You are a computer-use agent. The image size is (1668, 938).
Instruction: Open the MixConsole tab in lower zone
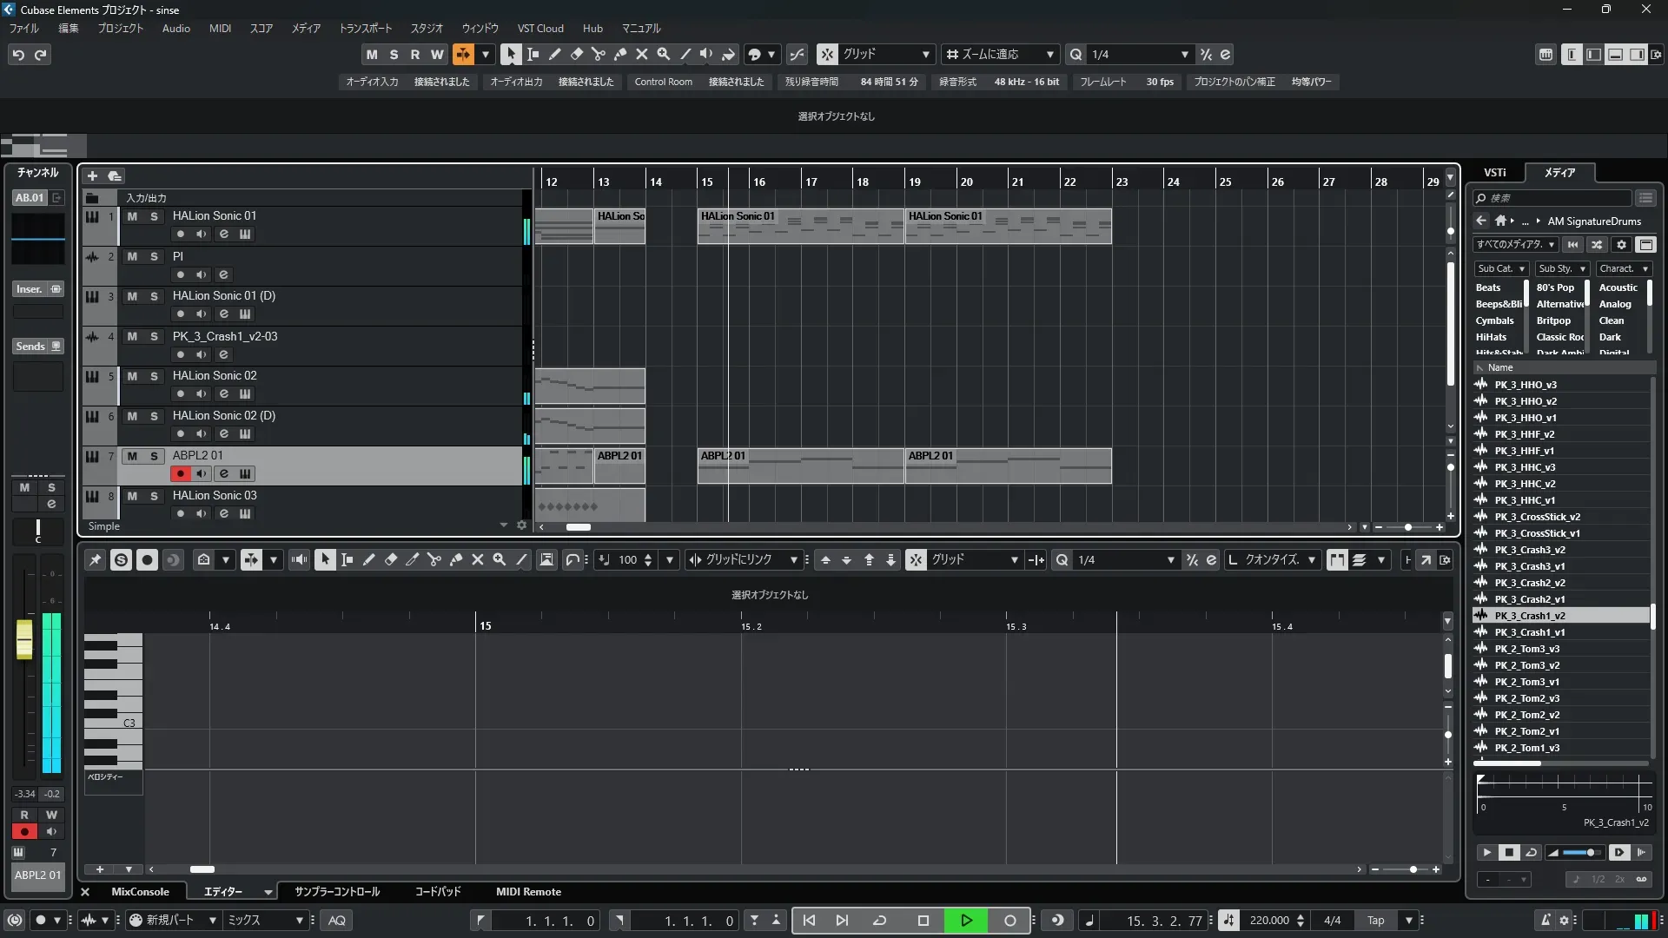click(140, 891)
